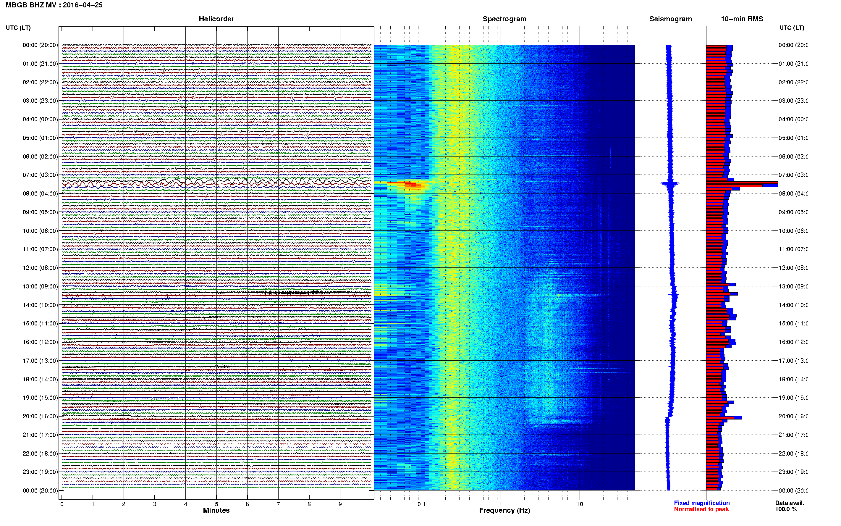This screenshot has width=841, height=526.
Task: Select left time label 11:00 (07:00)
Action: [40, 249]
